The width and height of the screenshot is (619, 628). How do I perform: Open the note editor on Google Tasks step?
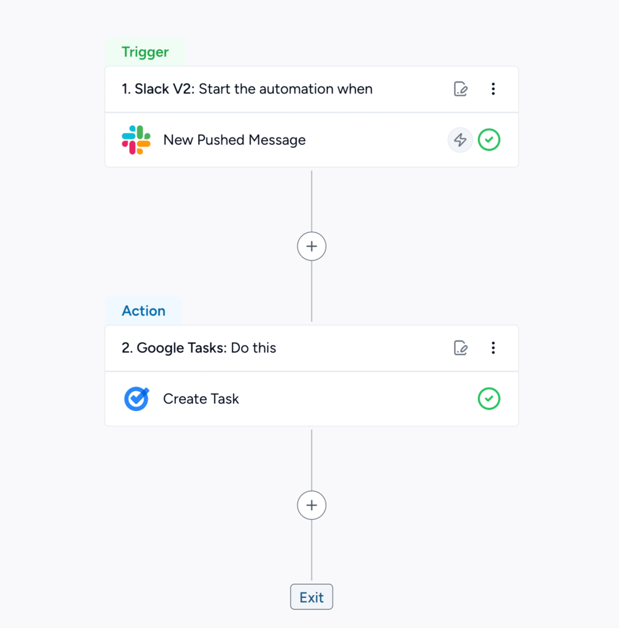461,348
